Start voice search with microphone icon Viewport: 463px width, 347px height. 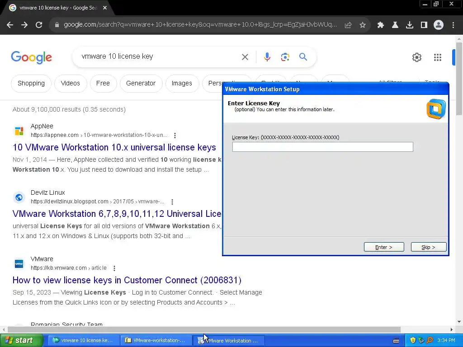click(267, 57)
